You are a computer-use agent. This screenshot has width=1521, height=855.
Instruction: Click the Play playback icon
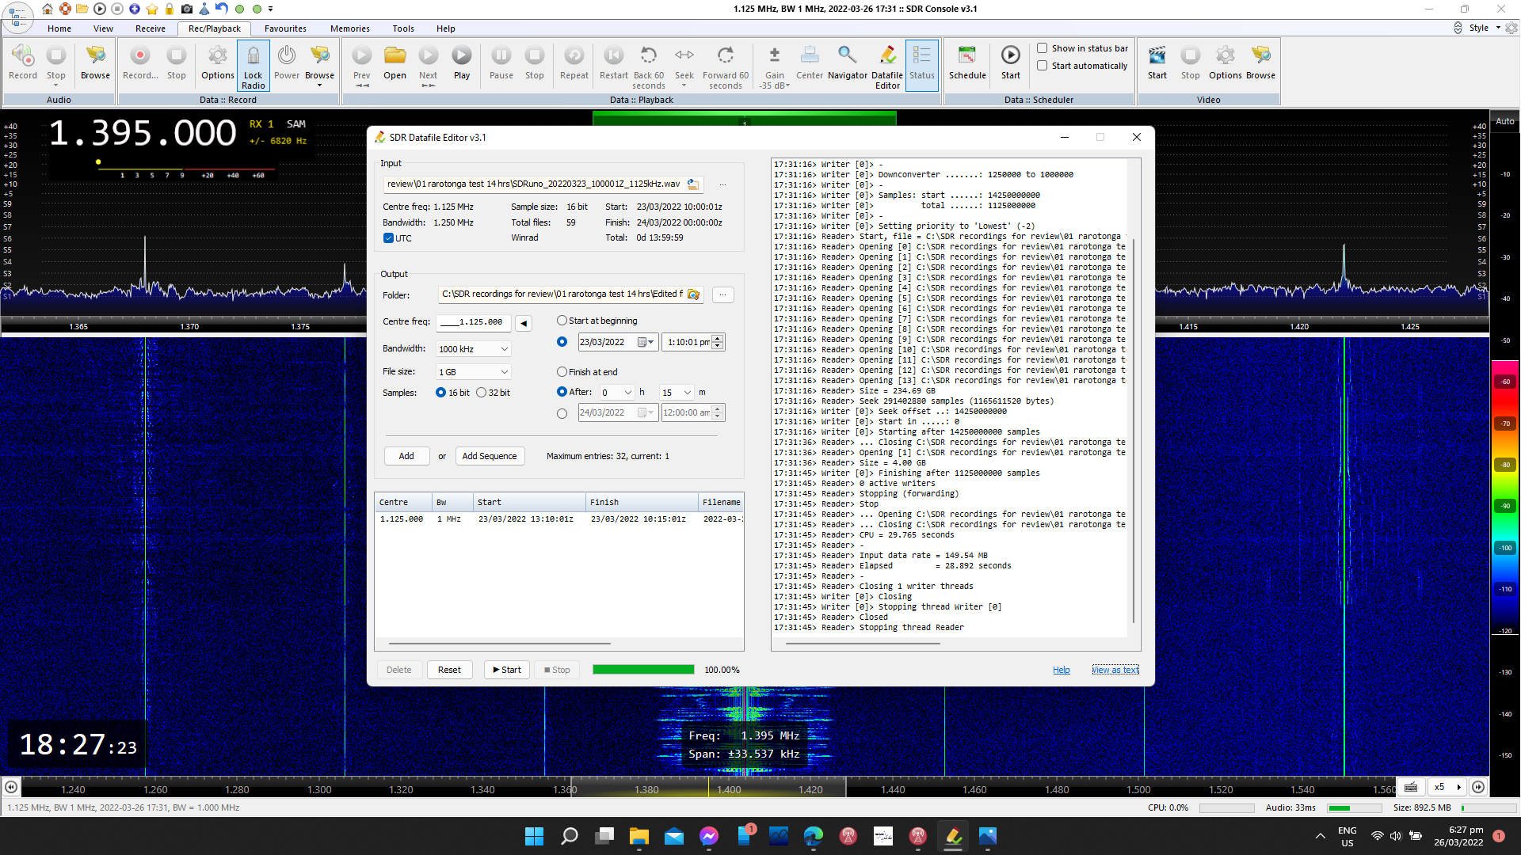point(462,55)
